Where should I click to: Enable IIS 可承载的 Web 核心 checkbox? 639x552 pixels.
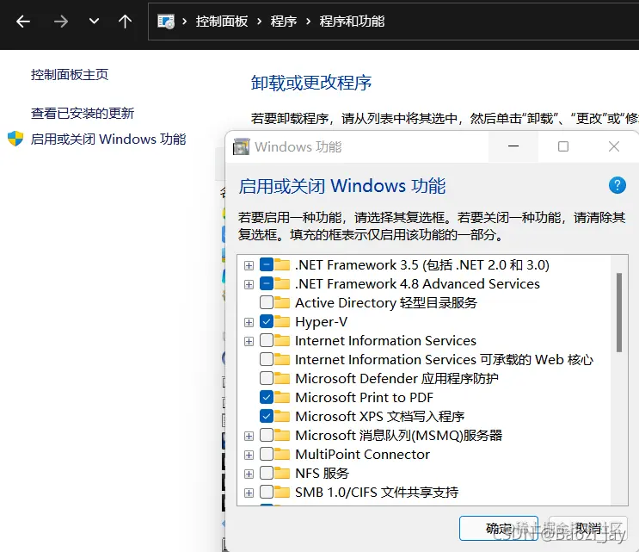pyautogui.click(x=267, y=359)
